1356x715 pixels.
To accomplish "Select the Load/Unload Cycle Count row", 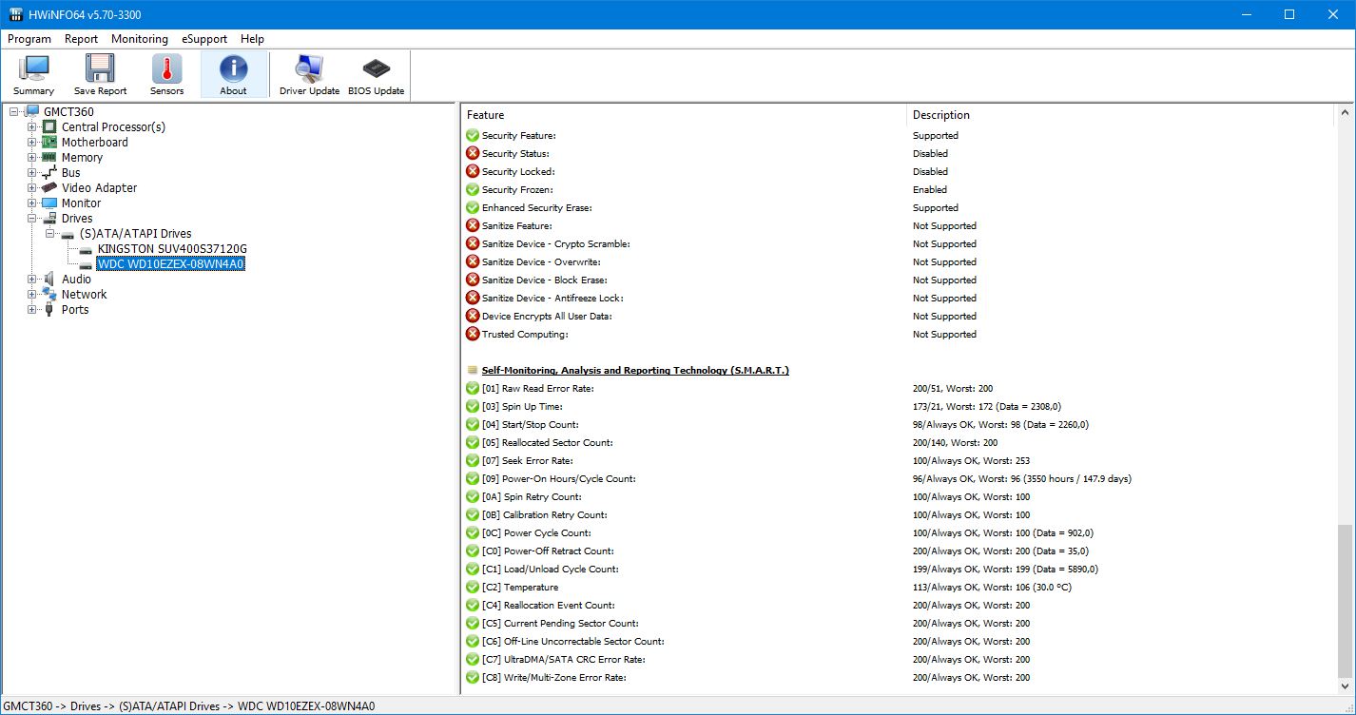I will pyautogui.click(x=899, y=570).
